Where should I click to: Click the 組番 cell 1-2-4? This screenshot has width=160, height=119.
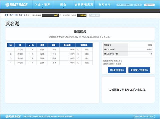(54, 58)
